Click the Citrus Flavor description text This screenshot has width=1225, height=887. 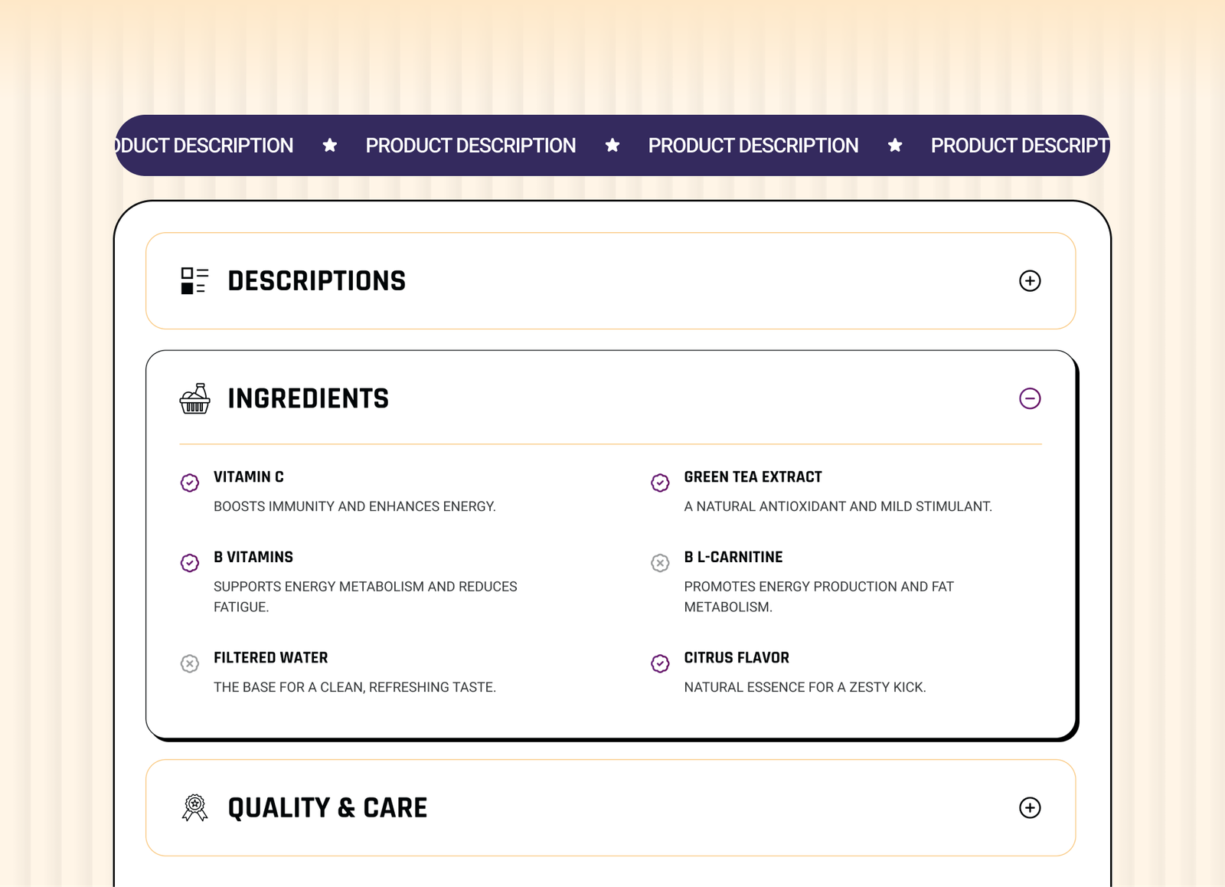click(x=805, y=687)
